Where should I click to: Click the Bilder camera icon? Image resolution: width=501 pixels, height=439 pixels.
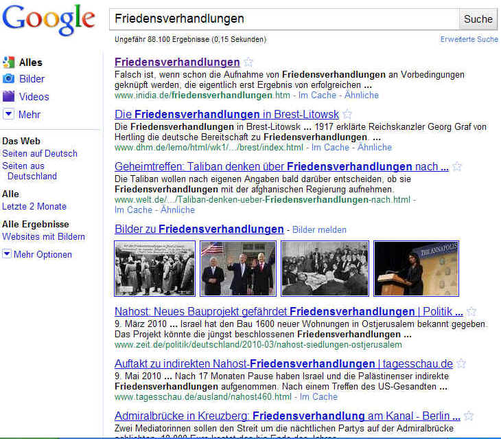[x=8, y=78]
